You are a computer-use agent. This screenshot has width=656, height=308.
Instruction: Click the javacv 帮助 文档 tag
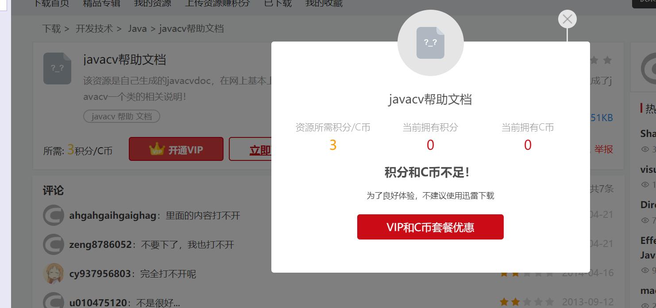coord(122,116)
